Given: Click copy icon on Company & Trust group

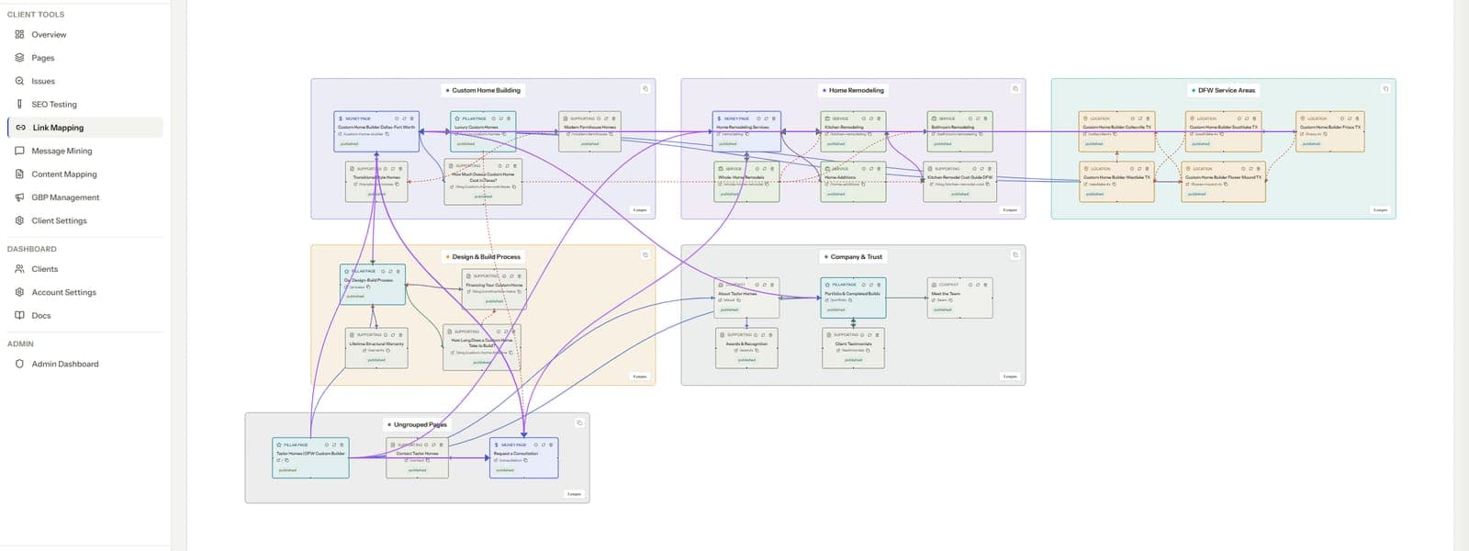Looking at the screenshot, I should [1015, 255].
